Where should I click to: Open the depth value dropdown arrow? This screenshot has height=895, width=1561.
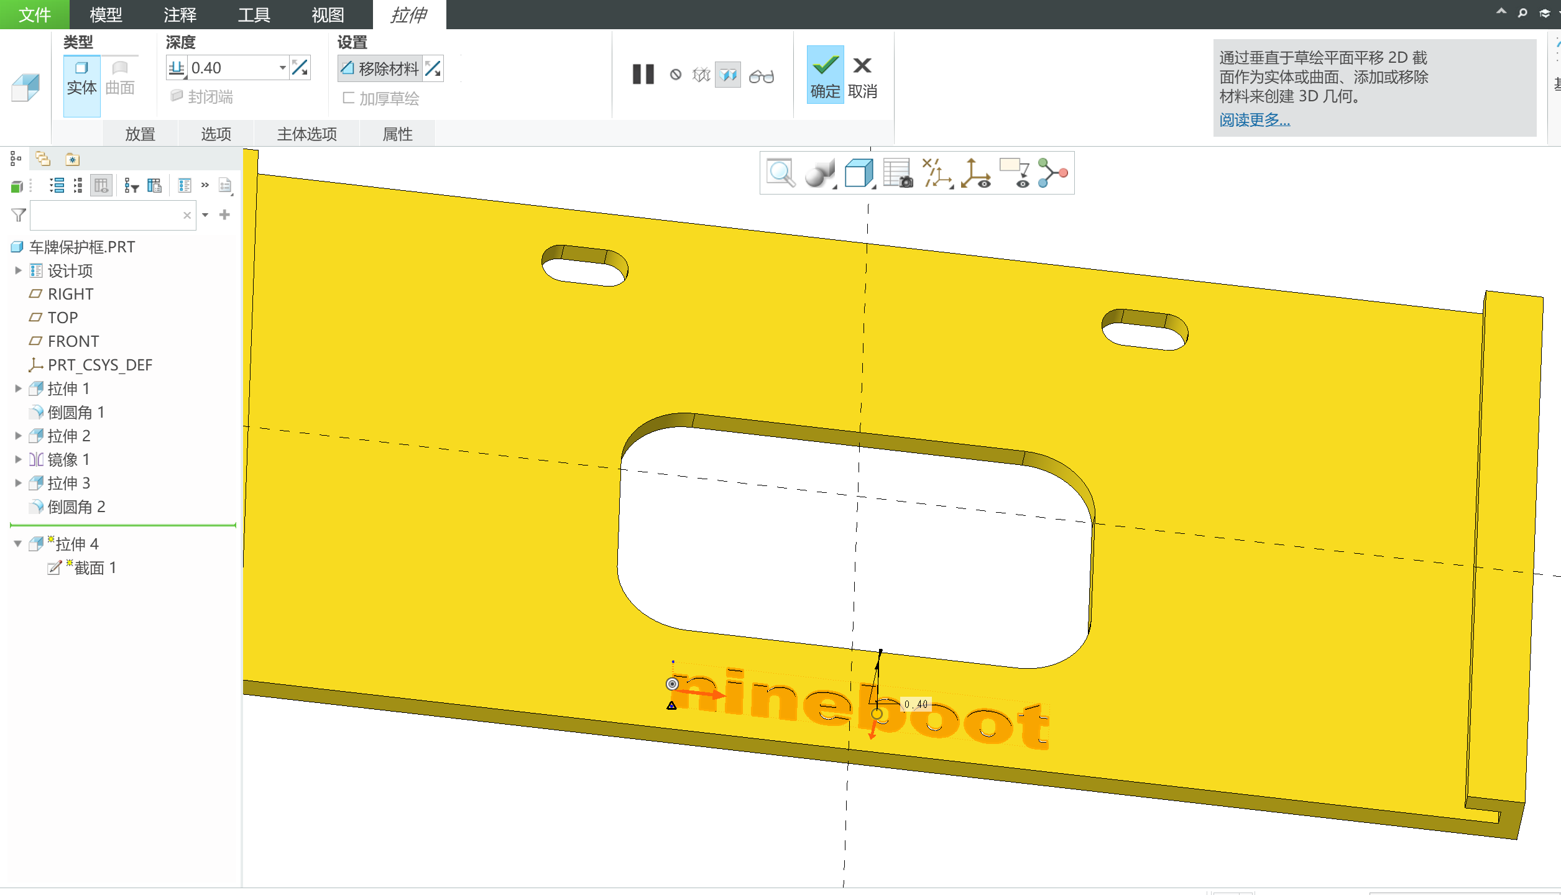283,68
